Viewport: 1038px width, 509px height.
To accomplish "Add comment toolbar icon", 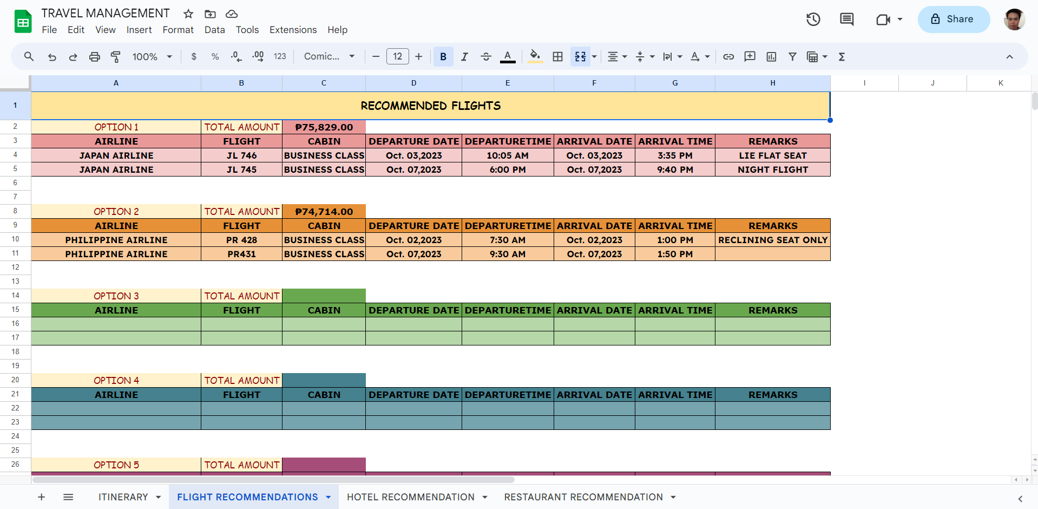I will click(x=750, y=56).
